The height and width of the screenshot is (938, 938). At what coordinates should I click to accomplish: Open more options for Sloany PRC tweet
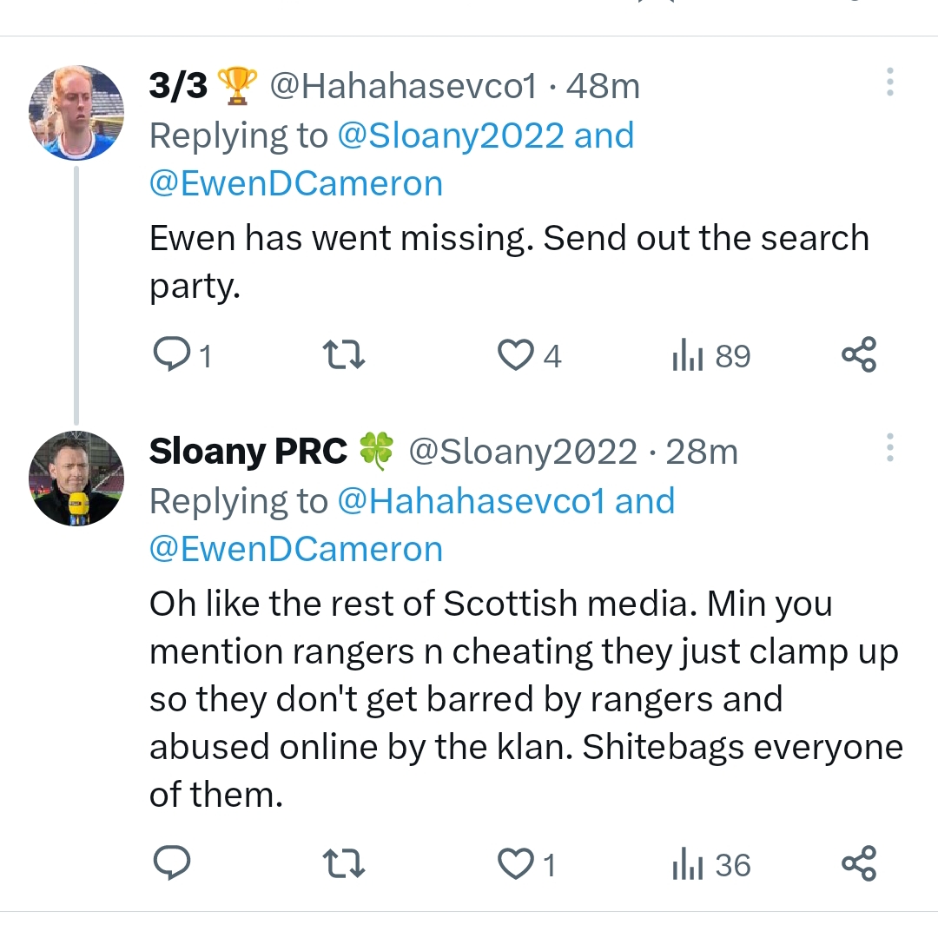(889, 448)
